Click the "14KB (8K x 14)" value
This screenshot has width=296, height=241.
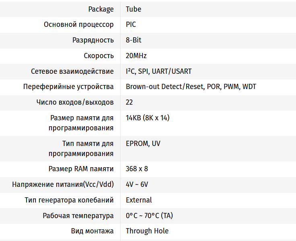coord(148,118)
